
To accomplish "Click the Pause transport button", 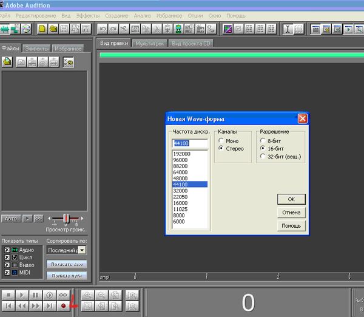I will (x=36, y=295).
